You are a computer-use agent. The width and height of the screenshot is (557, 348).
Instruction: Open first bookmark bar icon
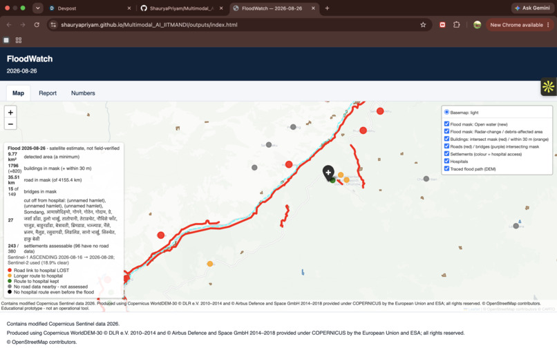click(x=6, y=40)
